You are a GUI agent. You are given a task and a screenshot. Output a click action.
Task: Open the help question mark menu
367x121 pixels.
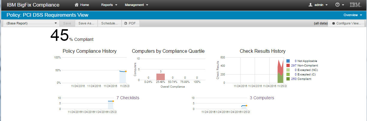click(339, 5)
